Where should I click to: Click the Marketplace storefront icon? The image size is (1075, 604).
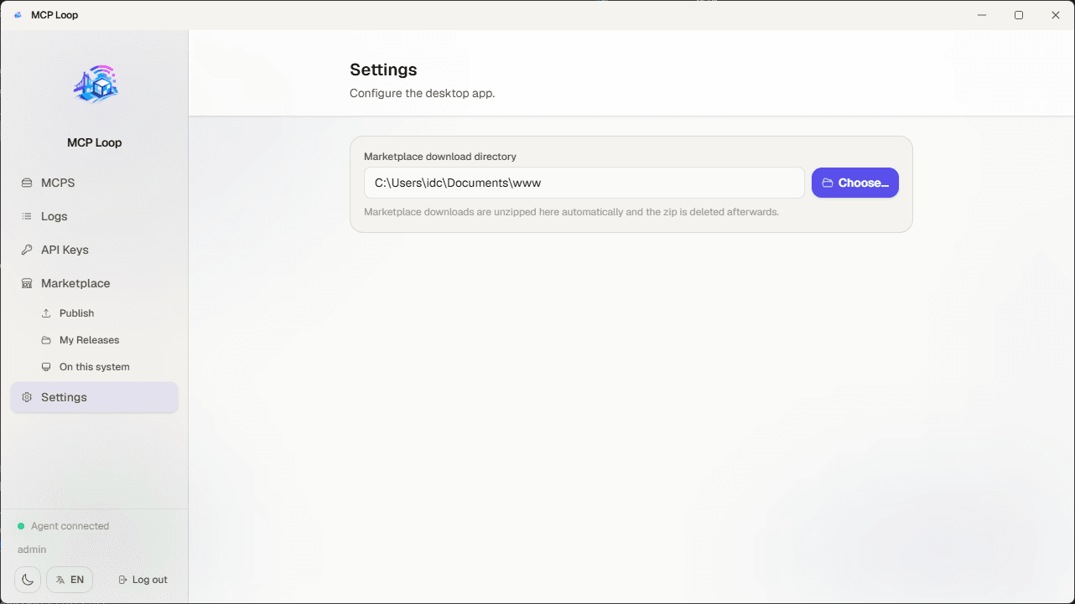pos(27,283)
